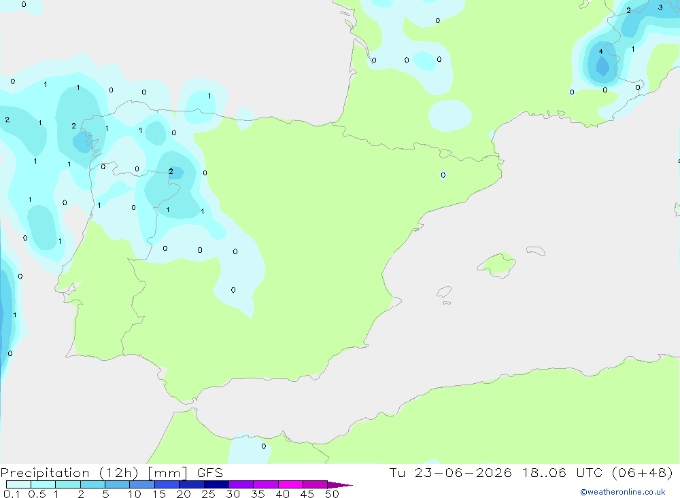
Task: Click the "30" legend scale label
Action: [233, 494]
